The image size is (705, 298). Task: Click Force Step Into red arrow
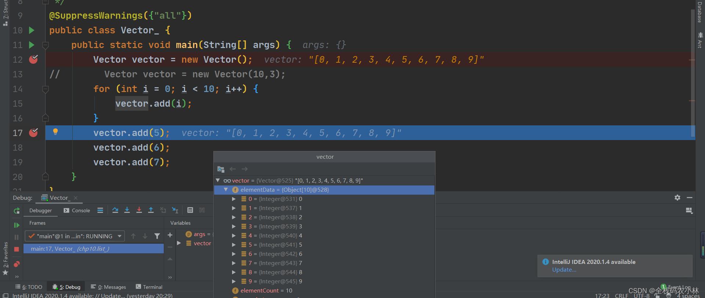(139, 210)
